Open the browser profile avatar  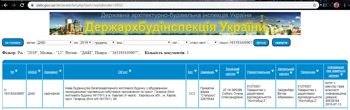click(x=336, y=5)
